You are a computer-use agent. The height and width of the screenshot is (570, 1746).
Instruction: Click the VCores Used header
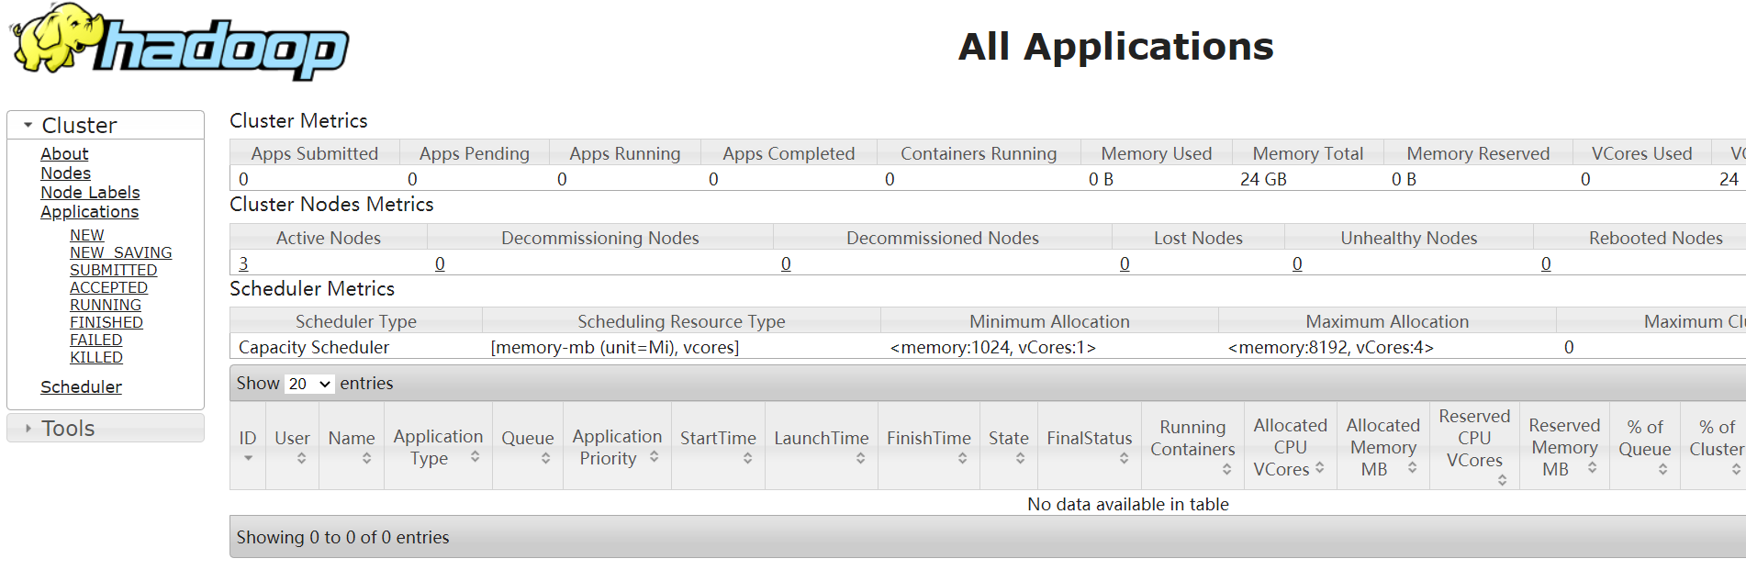(1641, 153)
